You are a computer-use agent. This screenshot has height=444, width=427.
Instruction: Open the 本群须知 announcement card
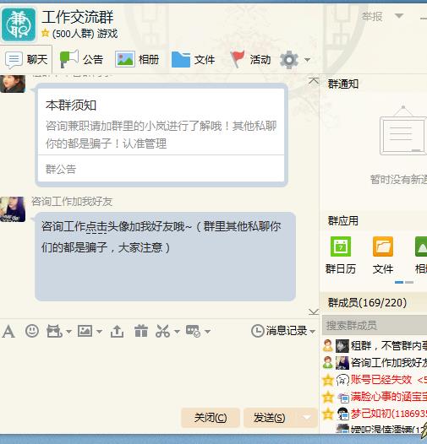click(161, 135)
